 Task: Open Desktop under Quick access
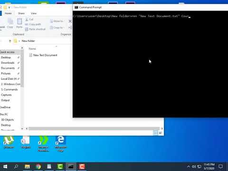6,57
